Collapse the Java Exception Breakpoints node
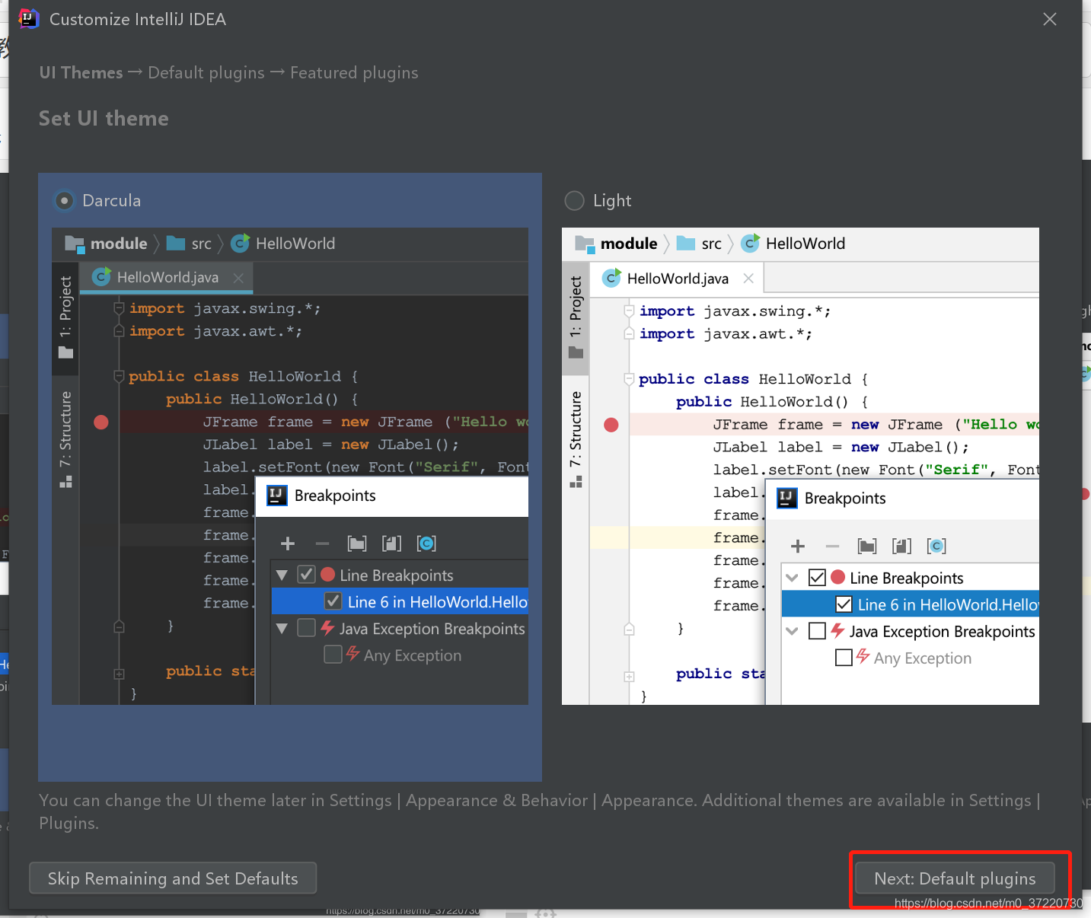This screenshot has height=918, width=1091. click(282, 628)
